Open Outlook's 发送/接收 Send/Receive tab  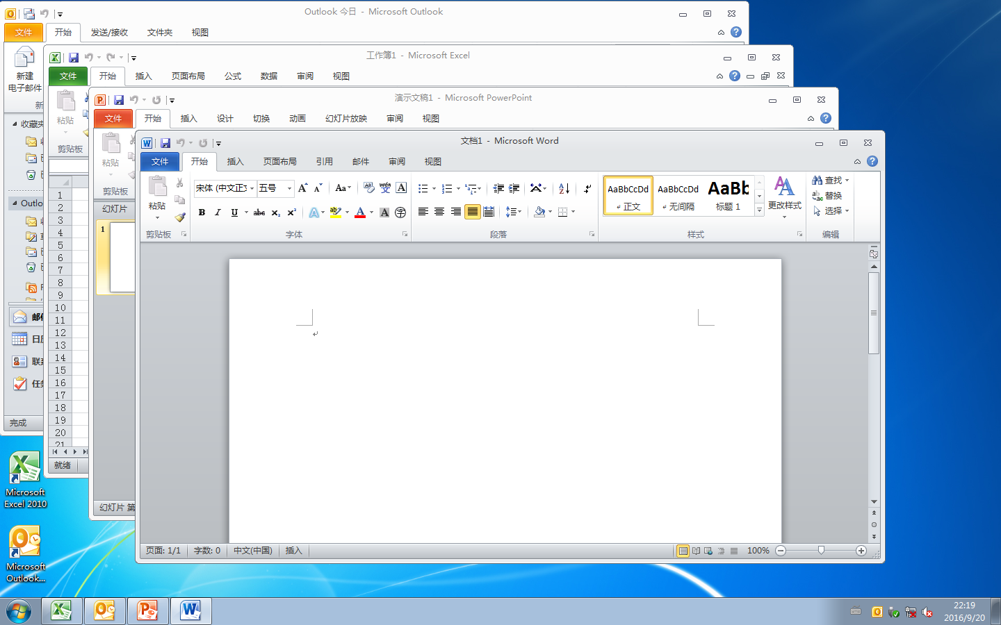(110, 33)
